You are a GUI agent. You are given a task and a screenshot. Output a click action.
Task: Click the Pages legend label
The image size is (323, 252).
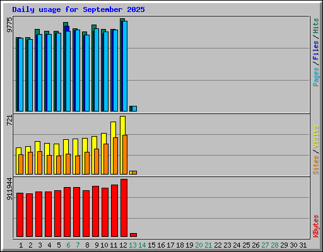[316, 77]
